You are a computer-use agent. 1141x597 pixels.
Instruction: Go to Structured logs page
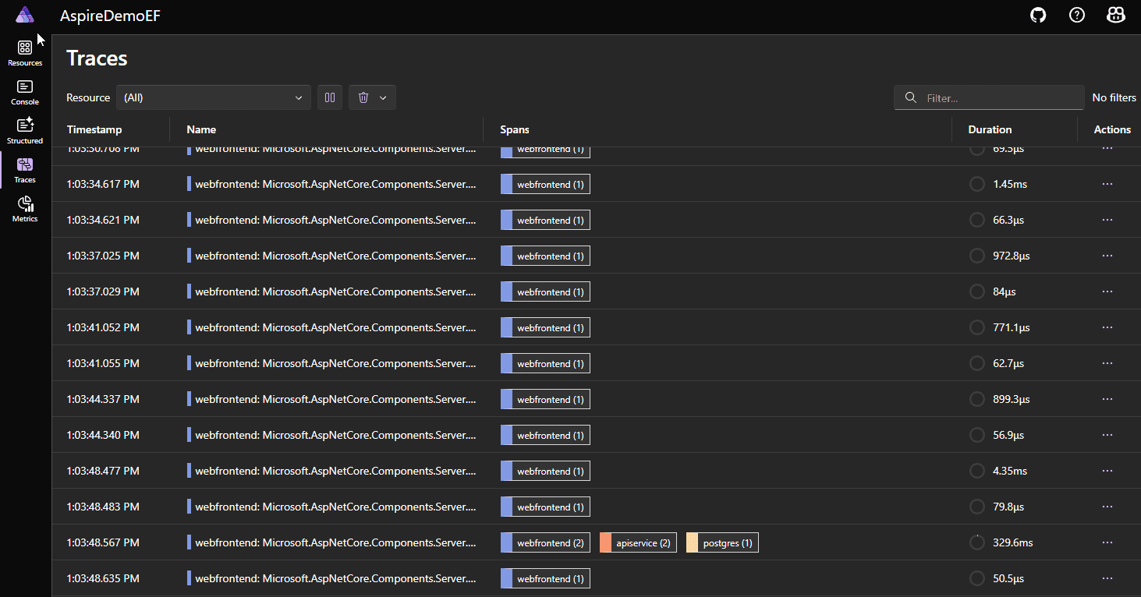point(25,131)
